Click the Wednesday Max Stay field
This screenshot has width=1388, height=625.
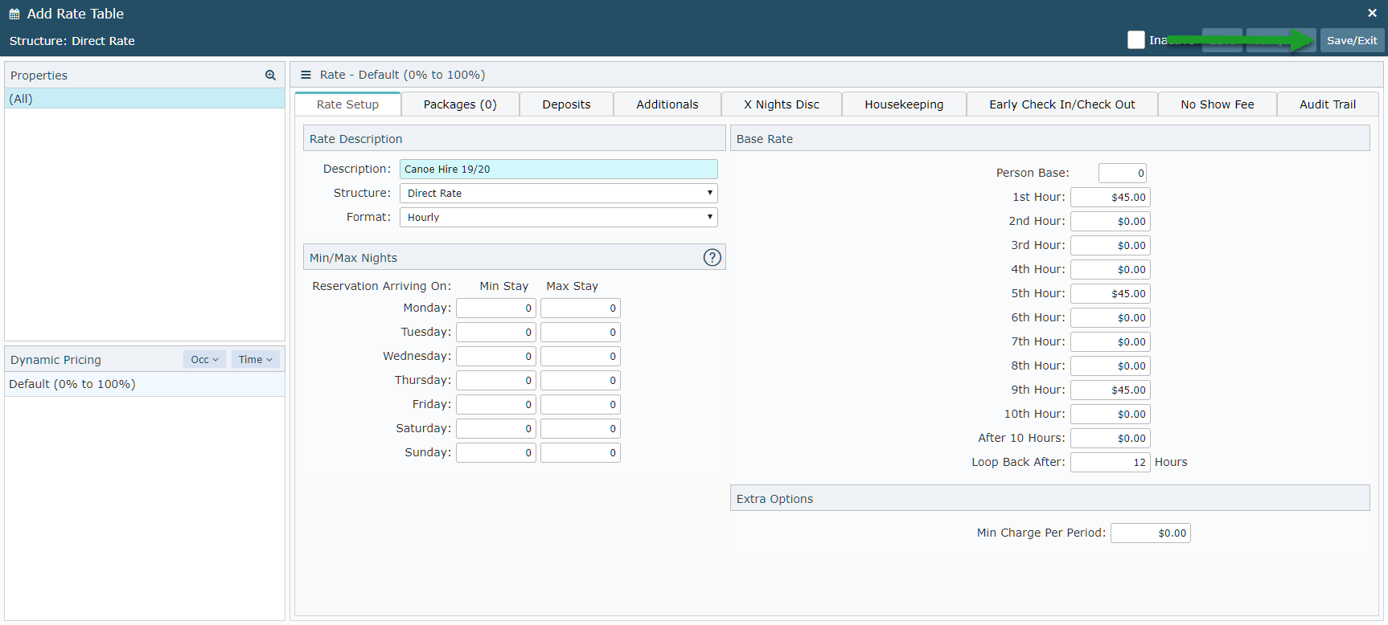(580, 357)
